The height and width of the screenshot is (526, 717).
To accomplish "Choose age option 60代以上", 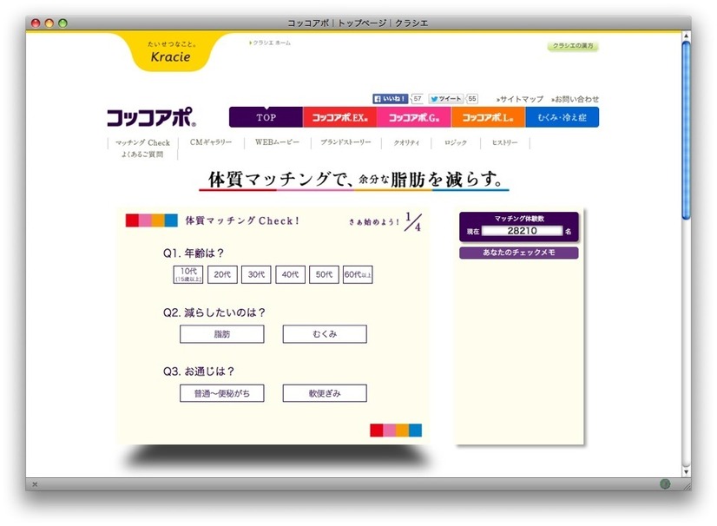I will click(358, 274).
